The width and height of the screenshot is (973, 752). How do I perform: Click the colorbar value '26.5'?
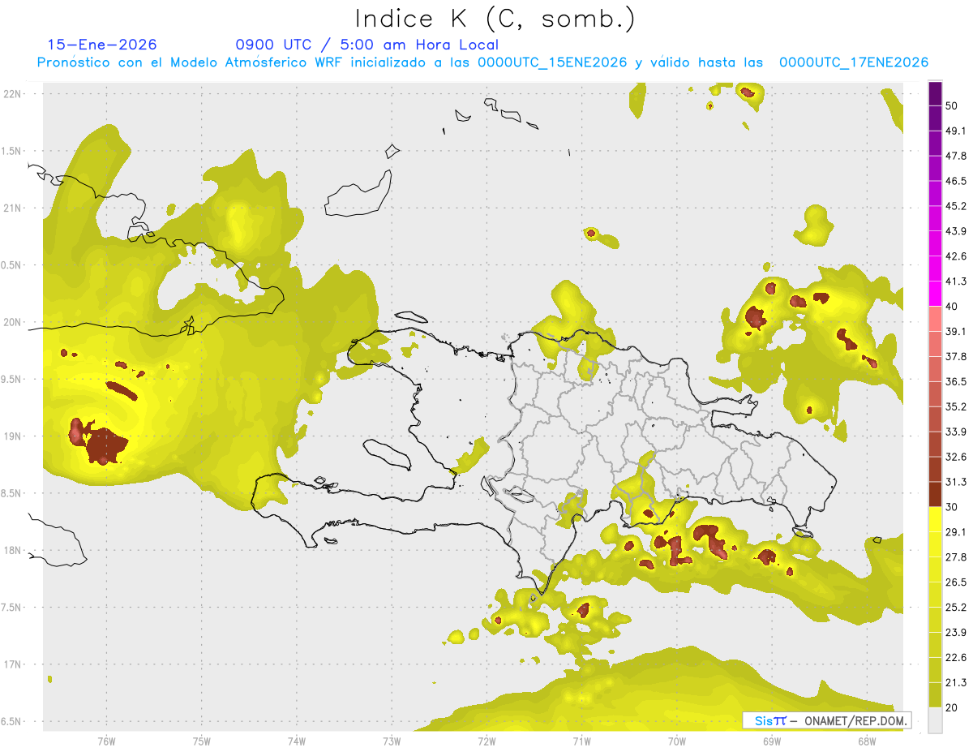[x=957, y=582]
